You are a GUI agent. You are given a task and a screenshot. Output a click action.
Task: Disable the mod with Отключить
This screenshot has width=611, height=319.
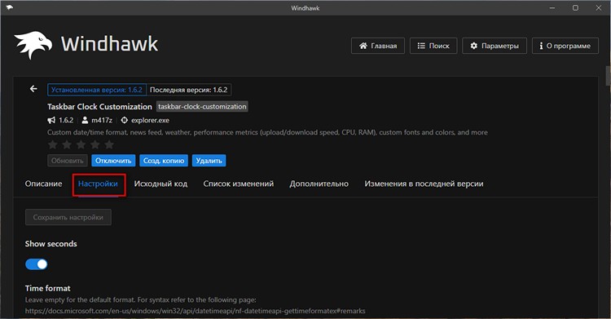click(x=113, y=161)
